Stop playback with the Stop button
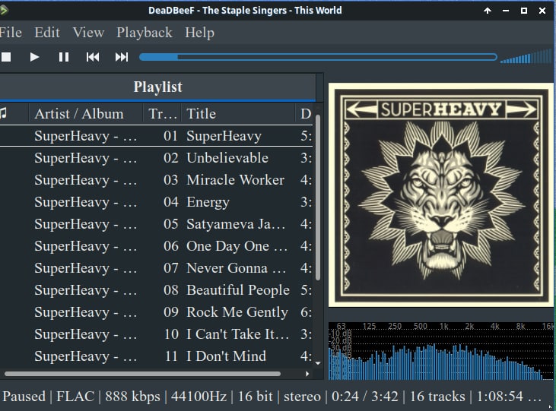This screenshot has width=556, height=411. tap(6, 57)
